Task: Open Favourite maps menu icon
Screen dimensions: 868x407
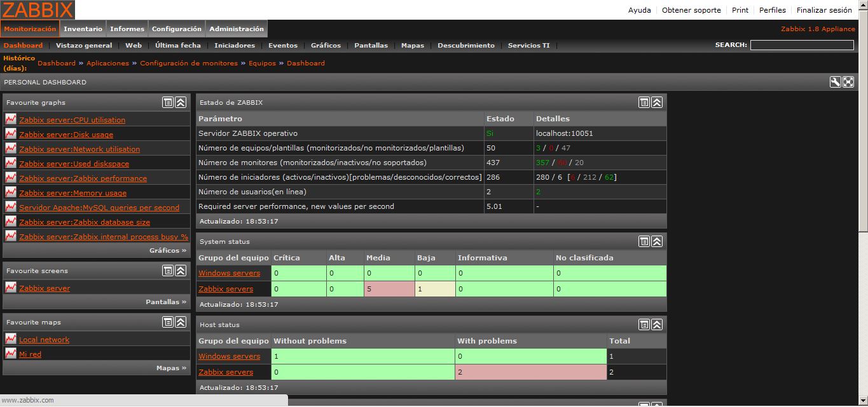Action: click(168, 322)
